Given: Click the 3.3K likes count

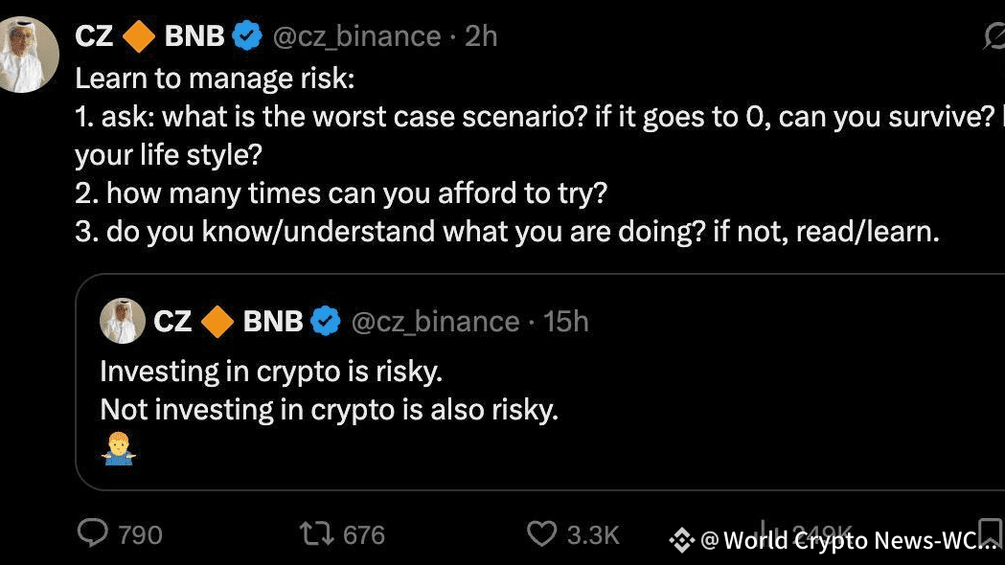Looking at the screenshot, I should [593, 534].
